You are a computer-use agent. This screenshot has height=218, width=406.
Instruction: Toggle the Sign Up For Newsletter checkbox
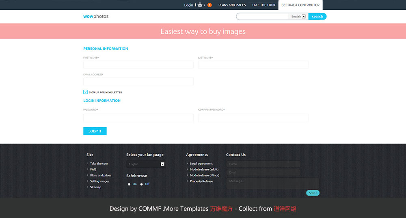coord(86,92)
